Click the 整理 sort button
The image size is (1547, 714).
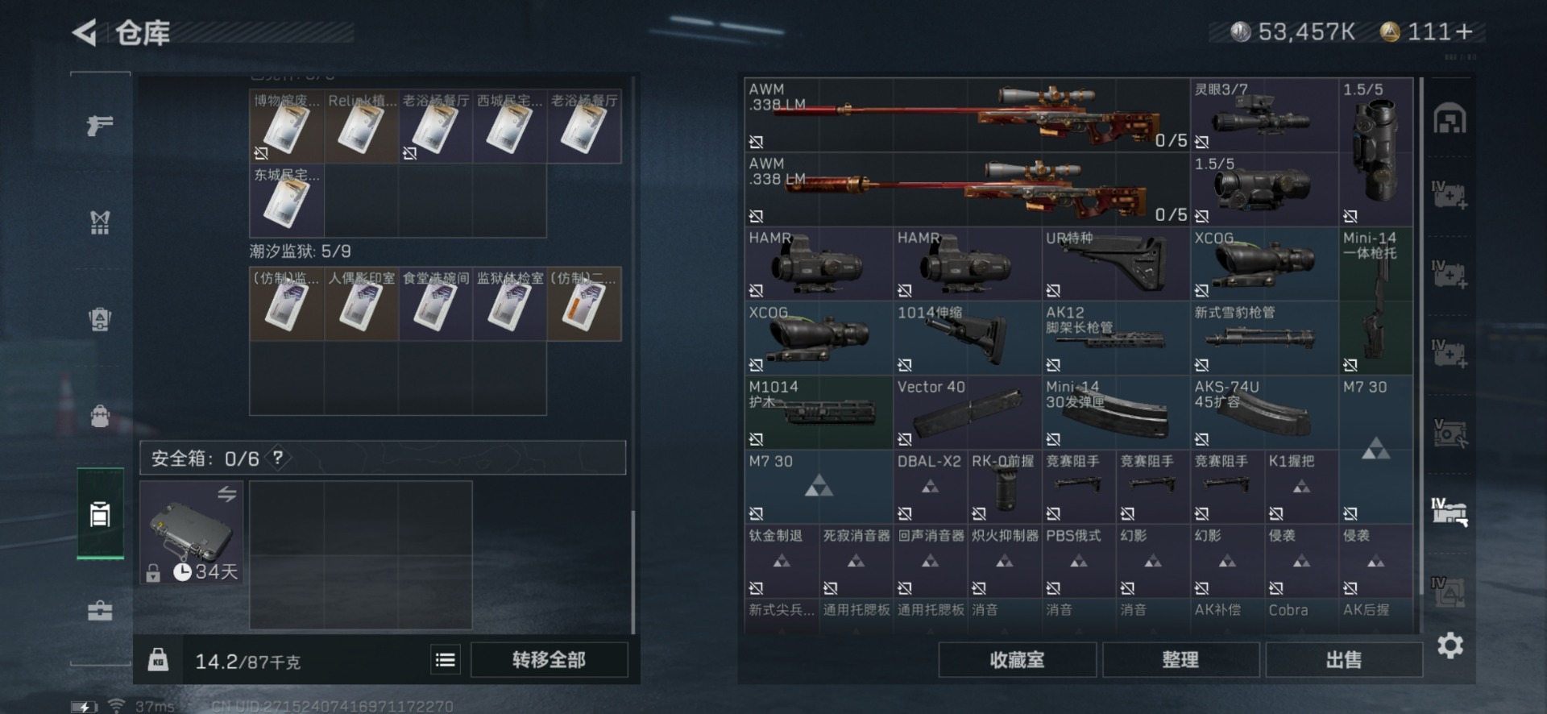(1180, 660)
